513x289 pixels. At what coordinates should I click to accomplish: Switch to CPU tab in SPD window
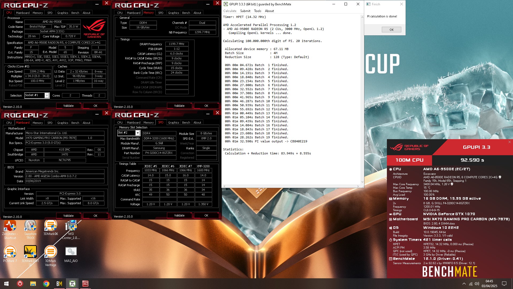(x=120, y=123)
